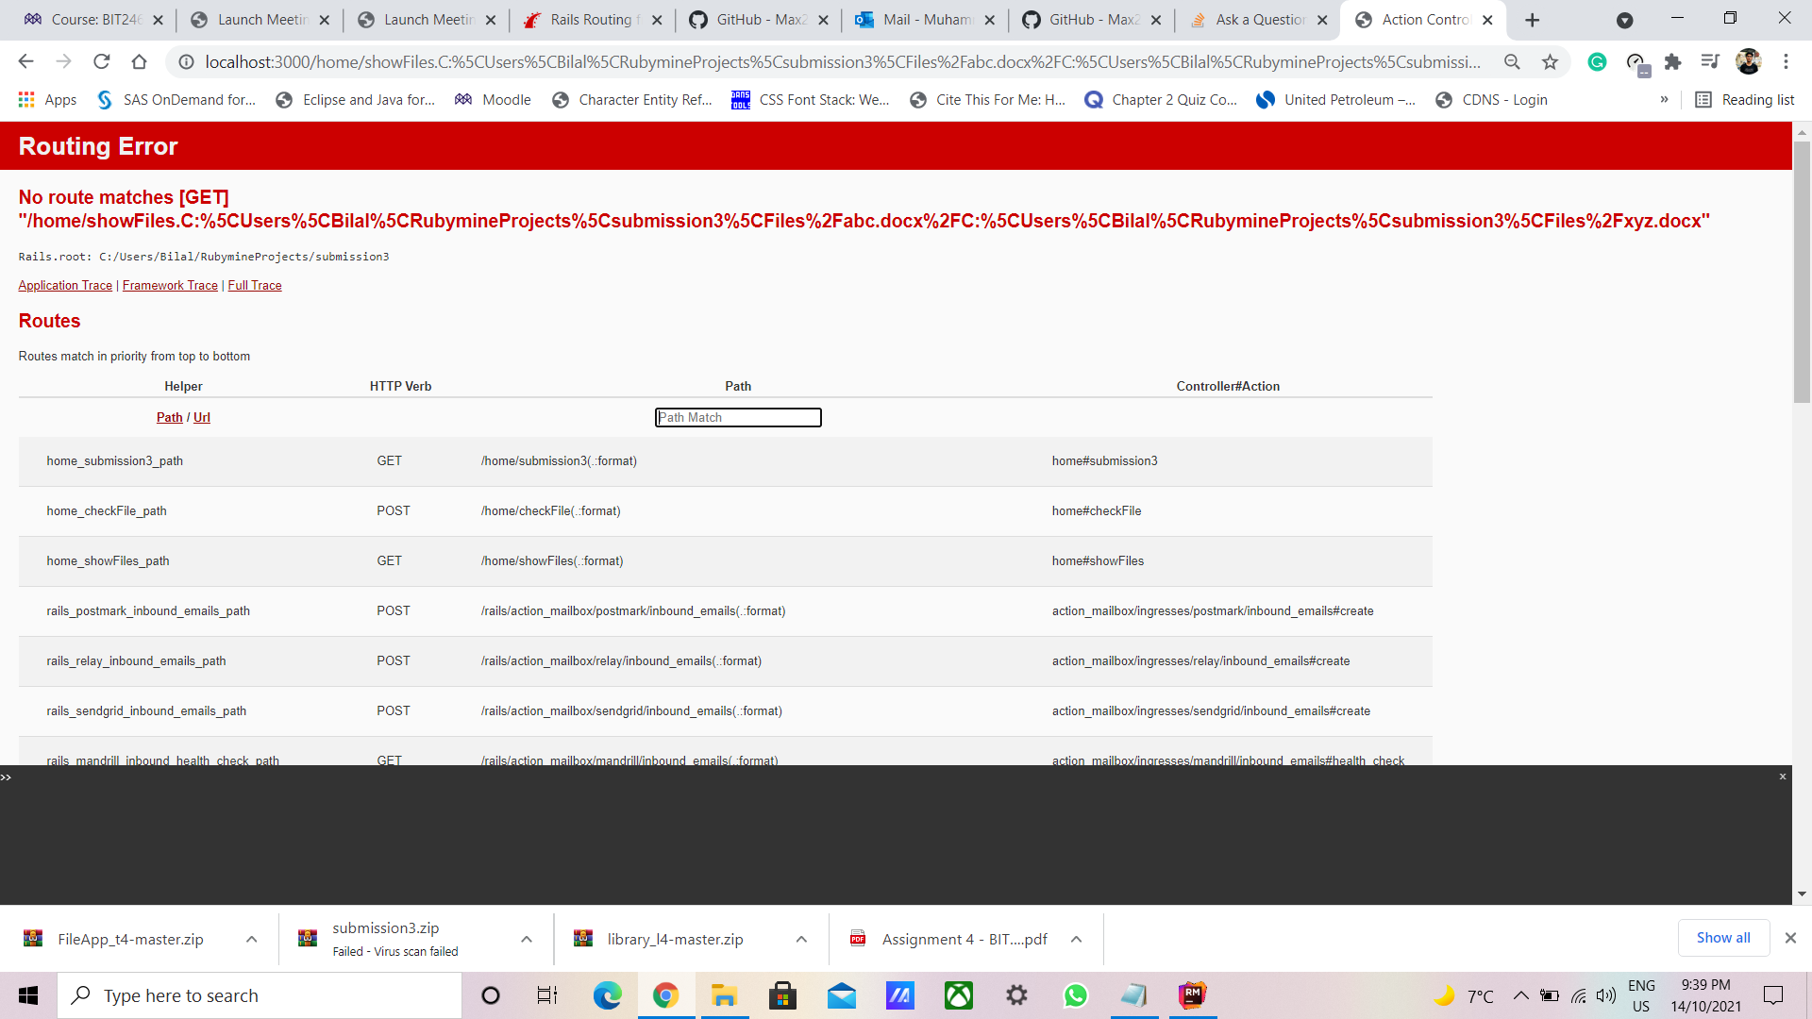The width and height of the screenshot is (1812, 1019).
Task: Show all downloads
Action: (x=1723, y=938)
